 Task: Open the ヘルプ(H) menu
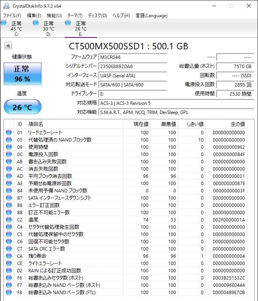pyautogui.click(x=121, y=16)
